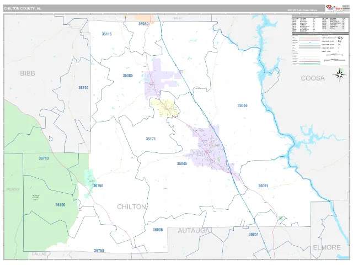Image resolution: width=353 pixels, height=265 pixels.
Task: Select ZIP code label 35115
Action: (106, 34)
